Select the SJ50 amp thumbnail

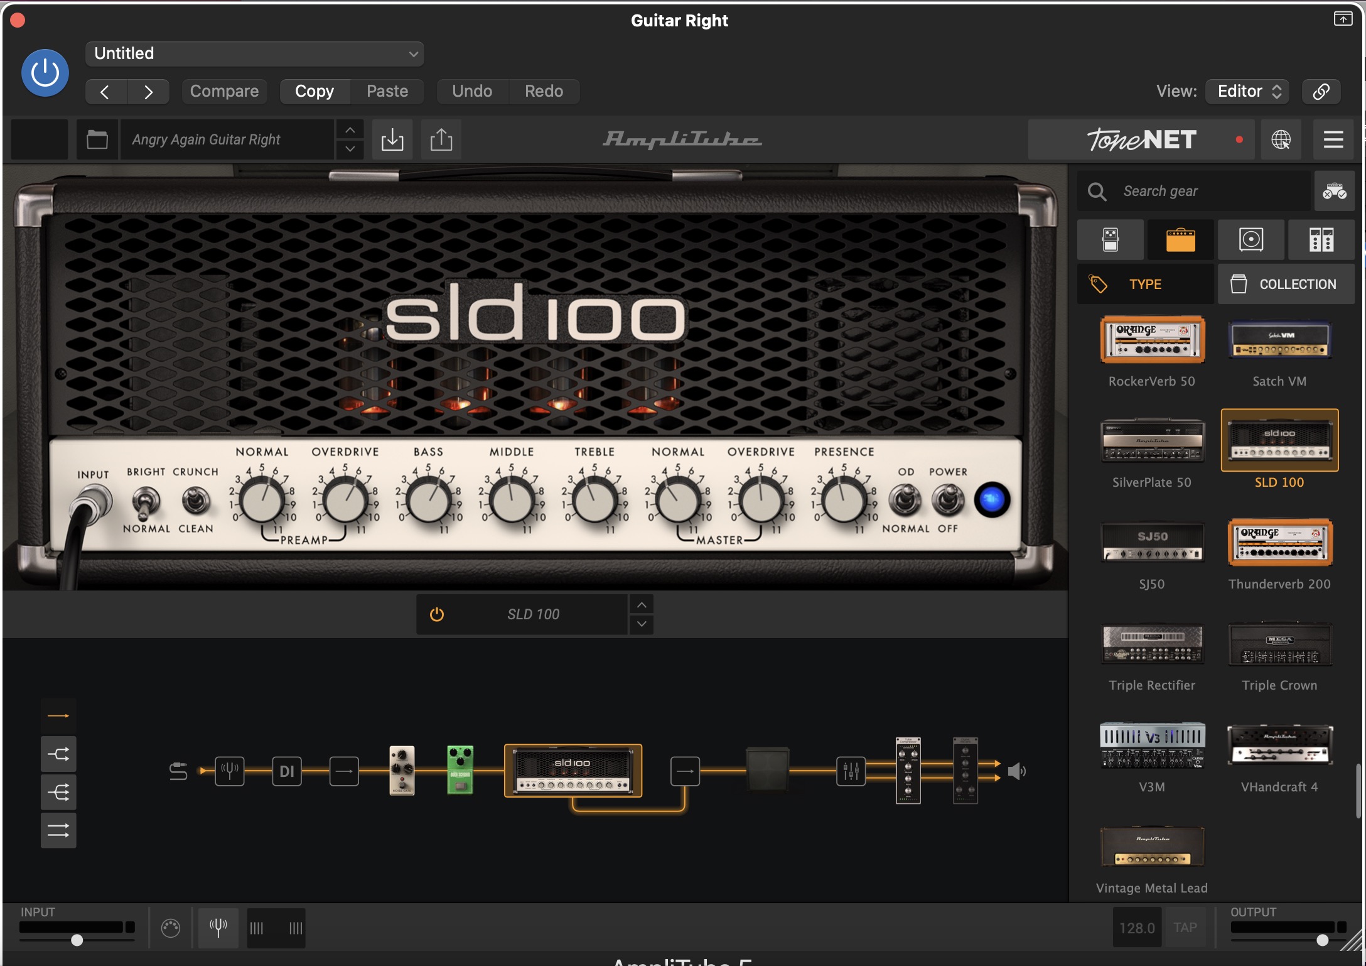[1152, 542]
